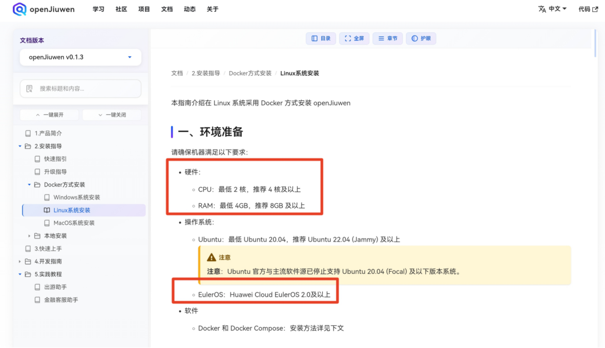
Task: Select Linux系统安装 in sidebar
Action: click(x=84, y=210)
